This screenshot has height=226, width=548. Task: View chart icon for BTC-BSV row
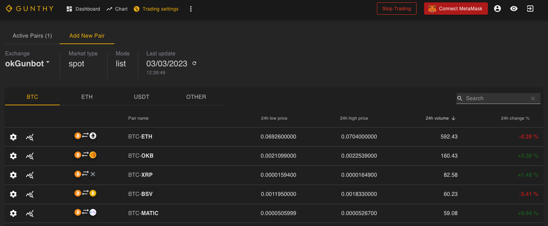(x=30, y=195)
